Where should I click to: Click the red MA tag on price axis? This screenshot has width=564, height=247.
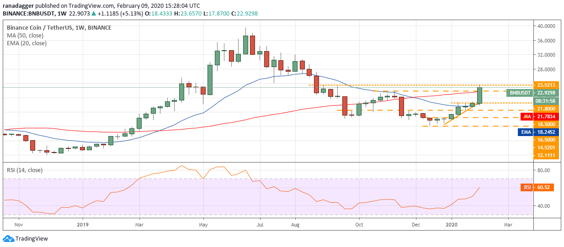click(x=527, y=117)
